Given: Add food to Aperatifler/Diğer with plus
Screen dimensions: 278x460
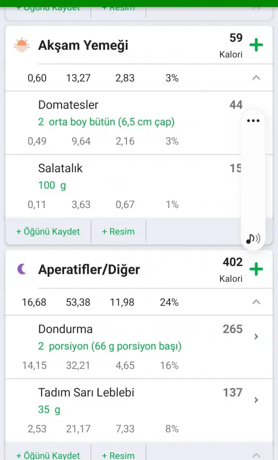Looking at the screenshot, I should click(256, 270).
